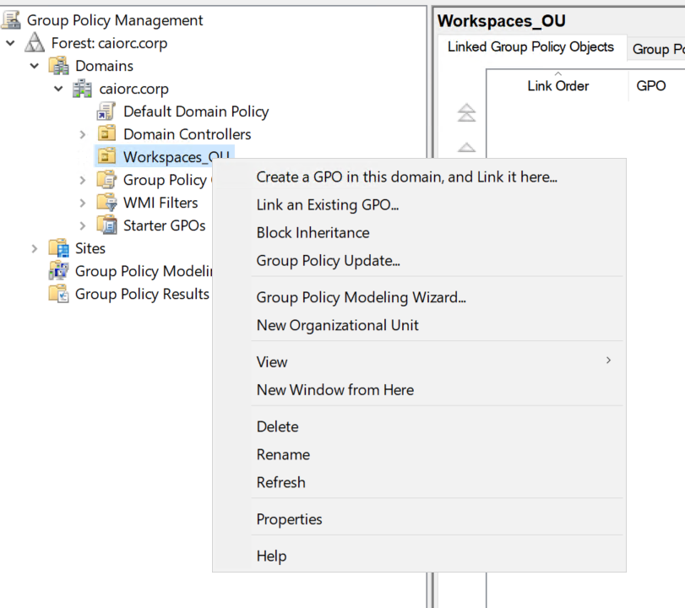Select the Domain Controllers tree label
This screenshot has width=685, height=608.
187,134
